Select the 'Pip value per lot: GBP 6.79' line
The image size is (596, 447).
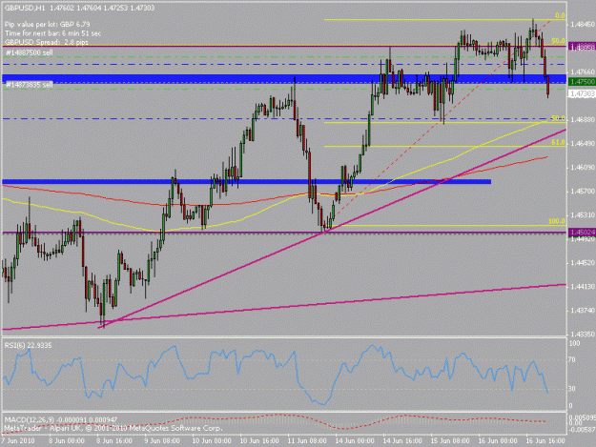tap(48, 25)
